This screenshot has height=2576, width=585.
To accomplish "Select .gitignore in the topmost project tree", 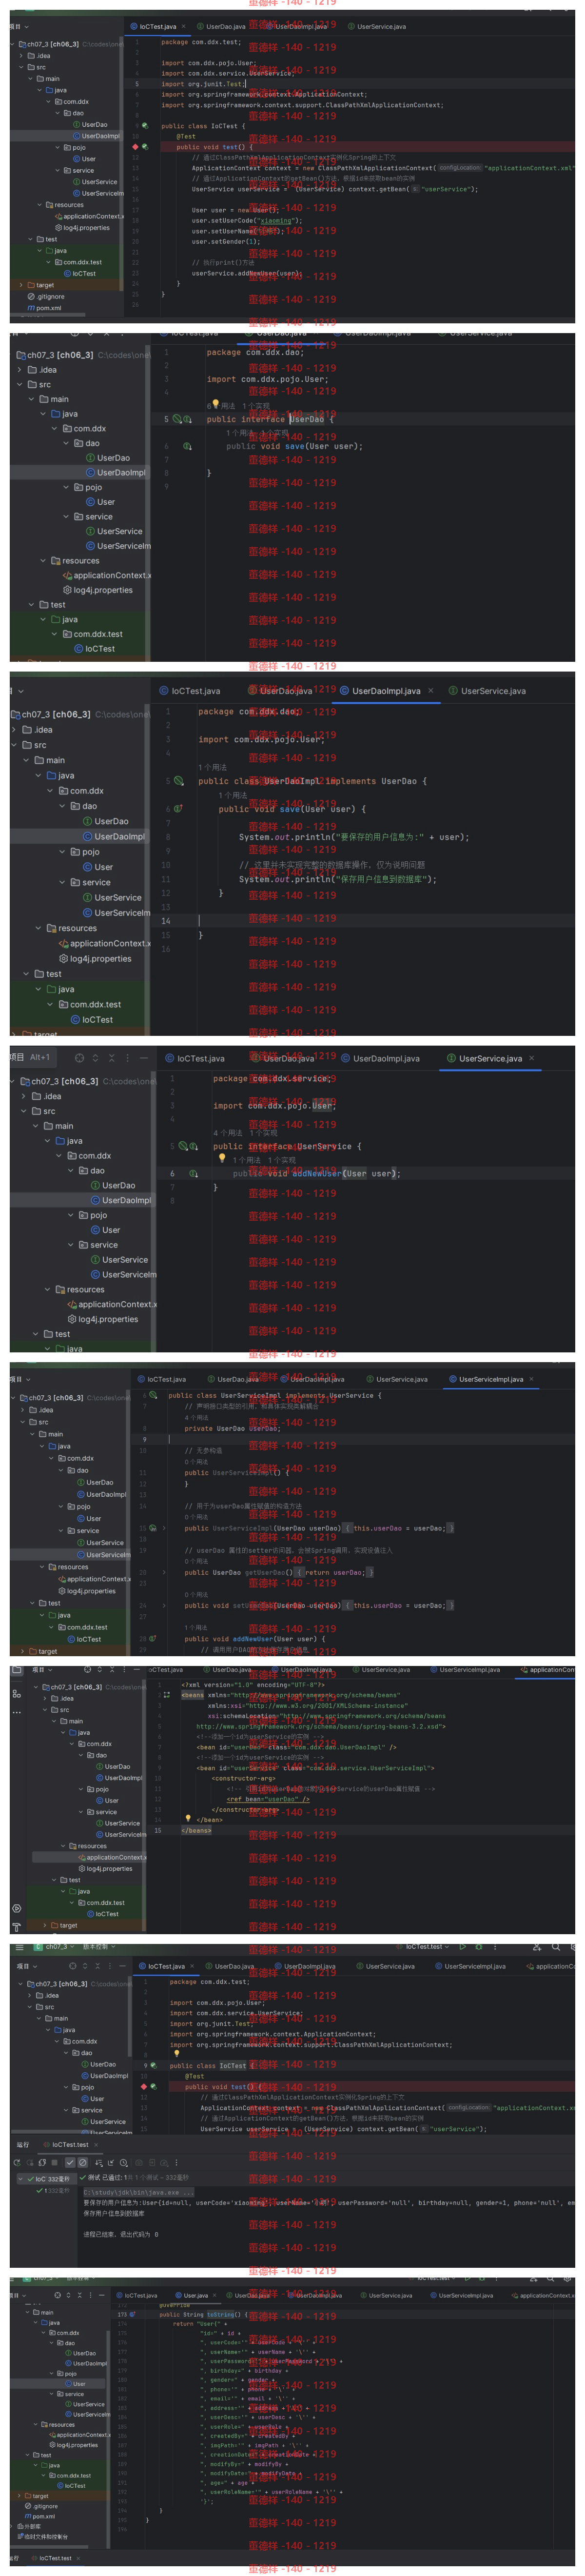I will [x=45, y=297].
